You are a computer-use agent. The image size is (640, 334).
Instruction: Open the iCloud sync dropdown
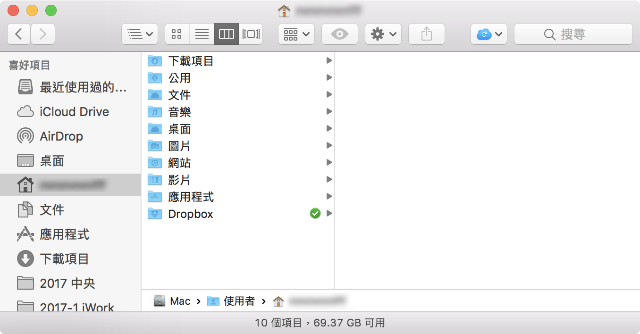pos(488,34)
